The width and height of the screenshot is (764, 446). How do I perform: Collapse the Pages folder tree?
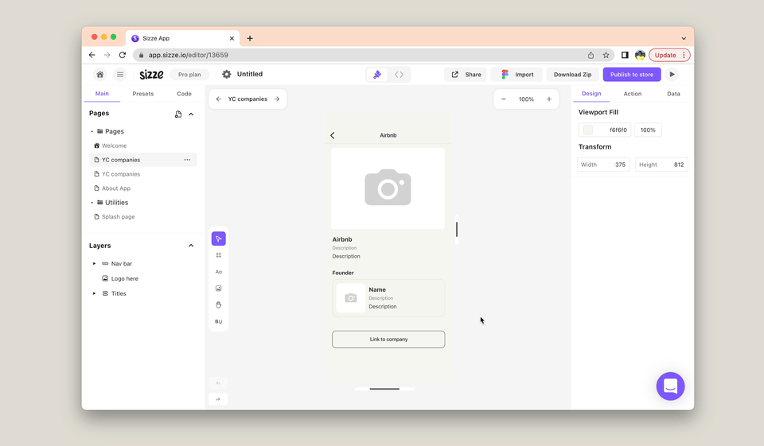(92, 131)
